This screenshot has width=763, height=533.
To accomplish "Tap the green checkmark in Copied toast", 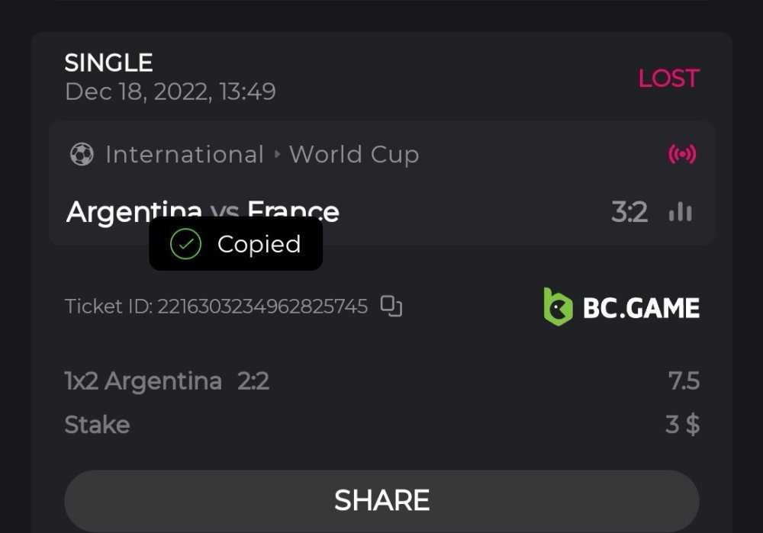I will click(185, 245).
